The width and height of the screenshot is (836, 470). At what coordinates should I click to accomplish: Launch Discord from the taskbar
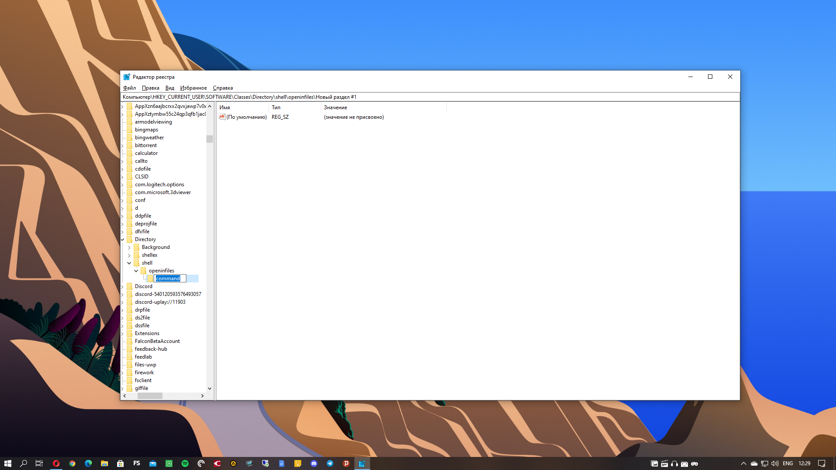(314, 463)
